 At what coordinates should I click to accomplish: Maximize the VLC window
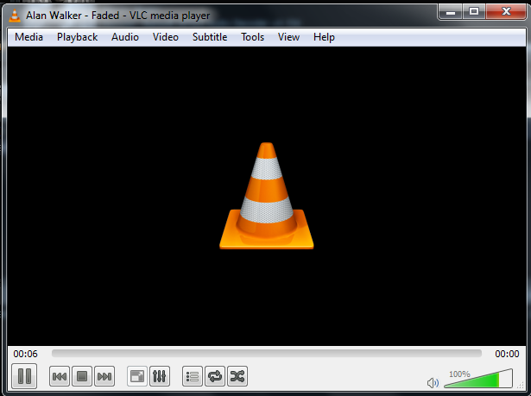tap(474, 12)
